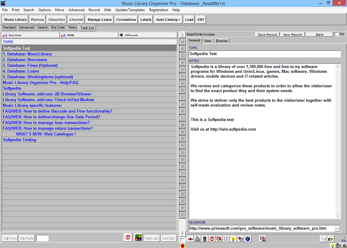Click the Notes scrollbar down arrow
The width and height of the screenshot is (347, 248).
[338, 216]
